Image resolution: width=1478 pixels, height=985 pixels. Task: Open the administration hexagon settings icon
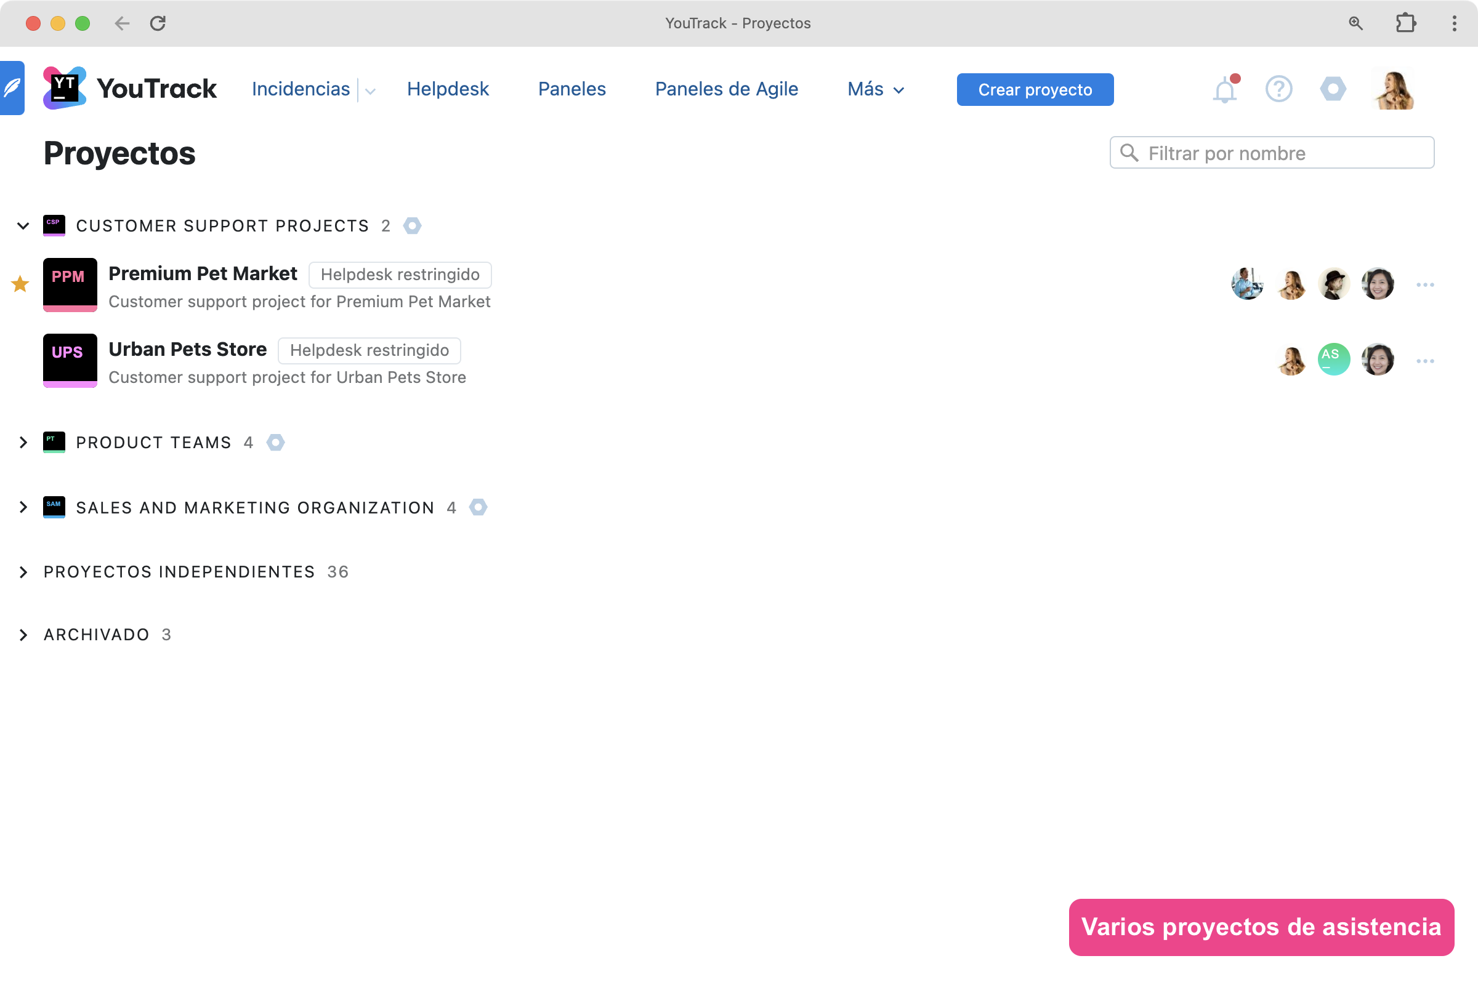click(x=1332, y=89)
